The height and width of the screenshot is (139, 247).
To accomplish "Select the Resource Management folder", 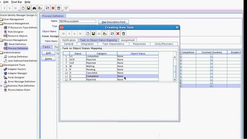I will [15, 24].
